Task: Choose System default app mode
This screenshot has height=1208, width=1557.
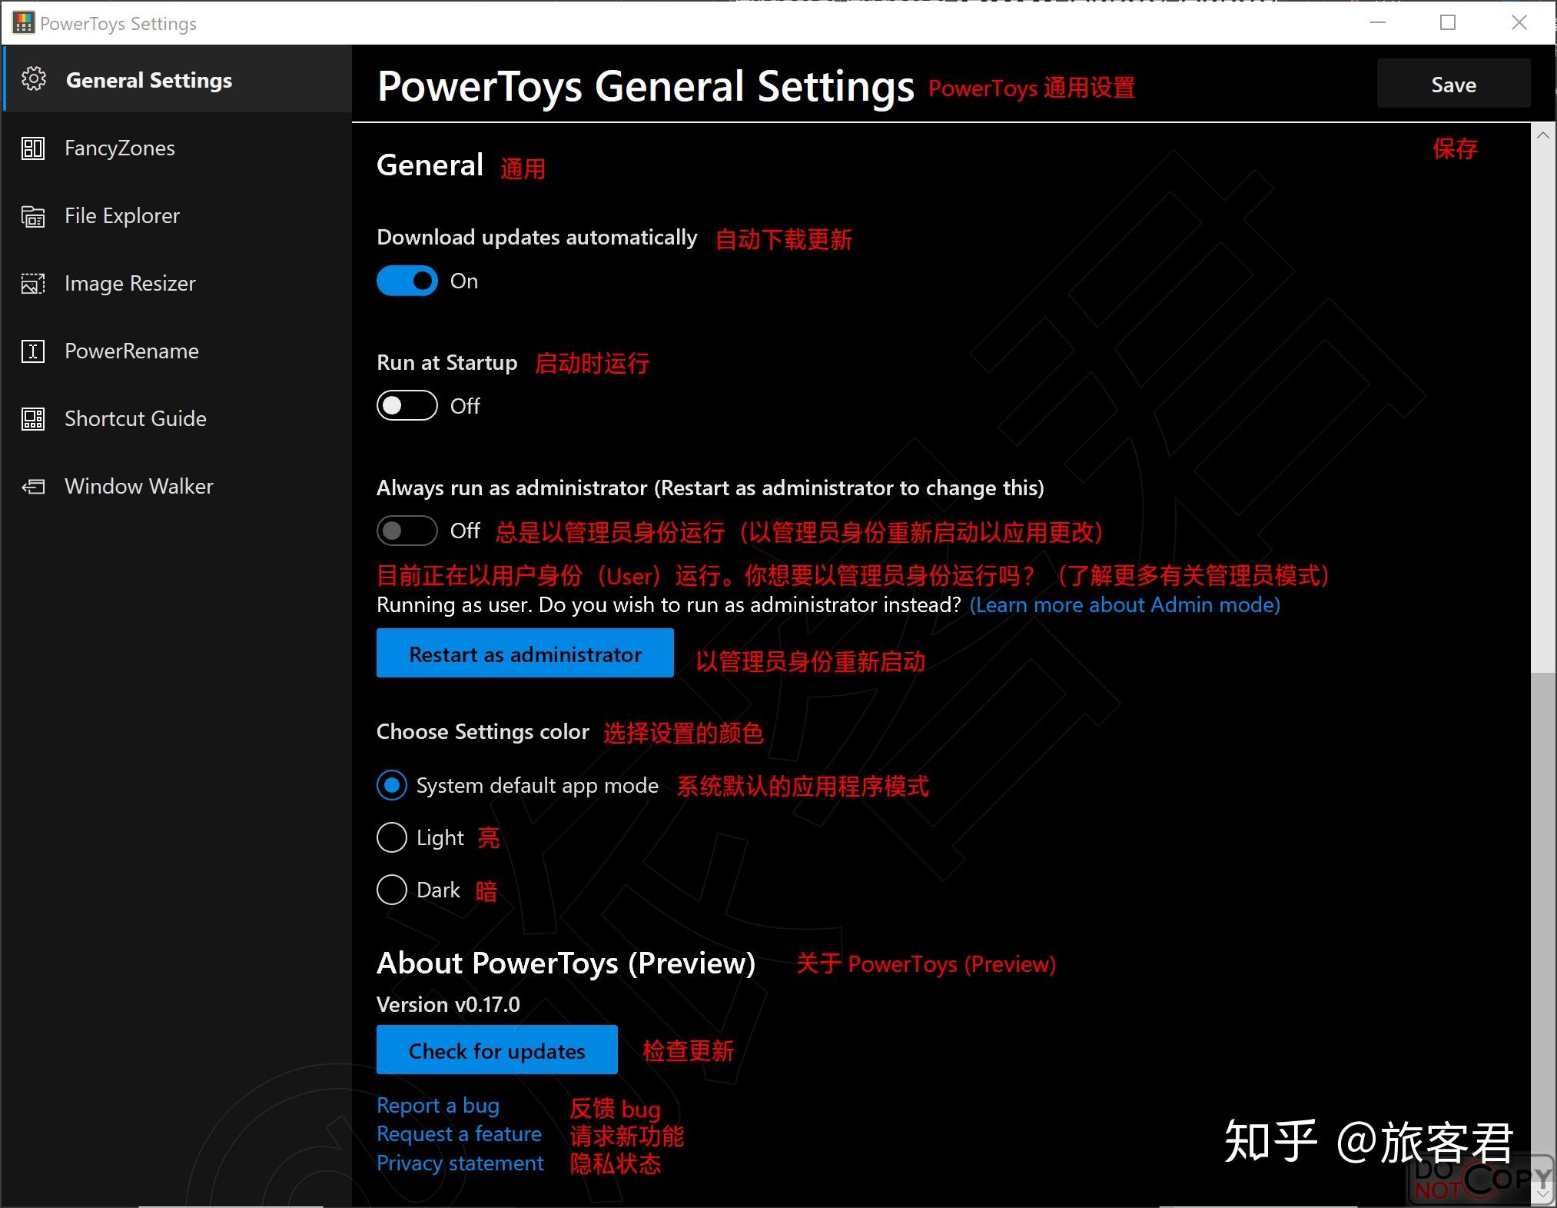Action: pyautogui.click(x=392, y=785)
